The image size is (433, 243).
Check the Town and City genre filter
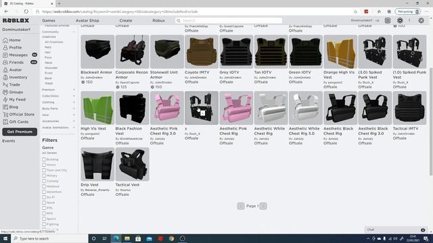click(x=44, y=170)
